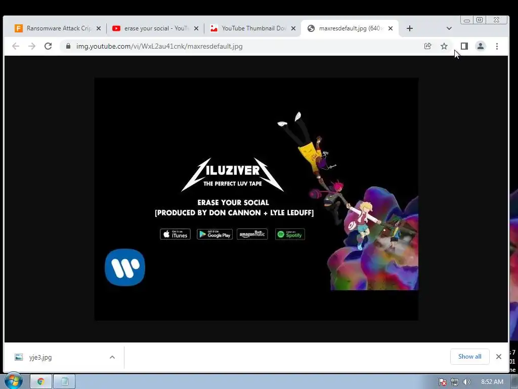518x389 pixels.
Task: Share this page icon in address bar
Action: 427,46
